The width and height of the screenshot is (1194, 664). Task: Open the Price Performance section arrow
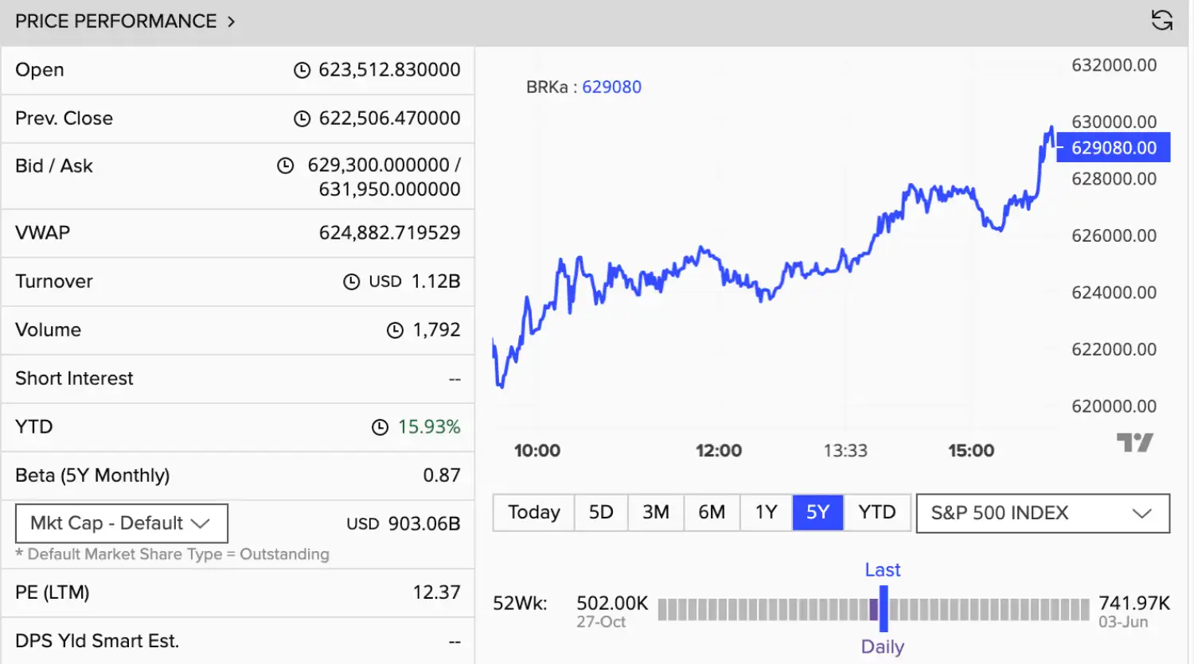(231, 21)
